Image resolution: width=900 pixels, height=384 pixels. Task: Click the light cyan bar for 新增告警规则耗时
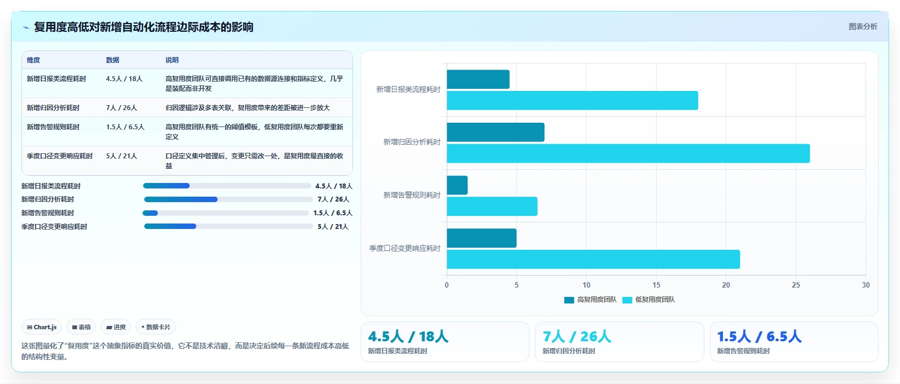492,207
